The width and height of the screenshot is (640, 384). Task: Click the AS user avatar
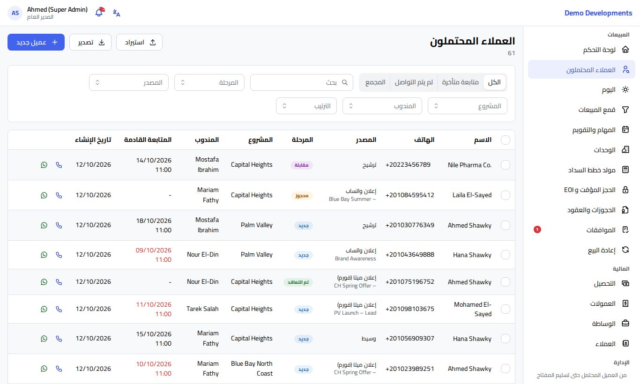coord(15,13)
